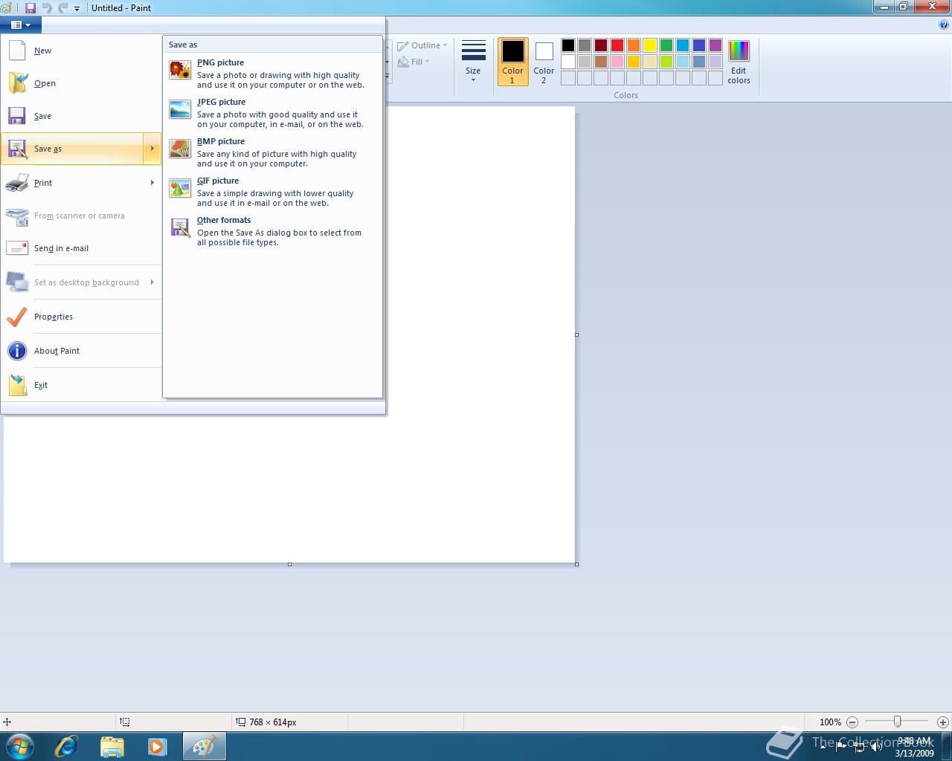Click the floppy icon for Other formats
This screenshot has width=952, height=761.
(180, 227)
